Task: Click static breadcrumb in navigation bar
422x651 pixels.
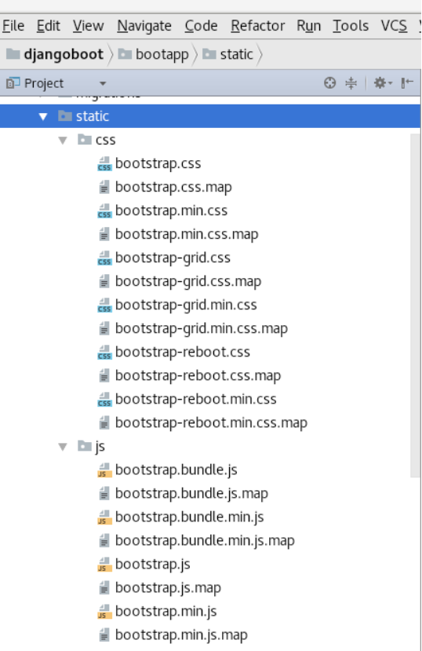Action: (x=227, y=54)
